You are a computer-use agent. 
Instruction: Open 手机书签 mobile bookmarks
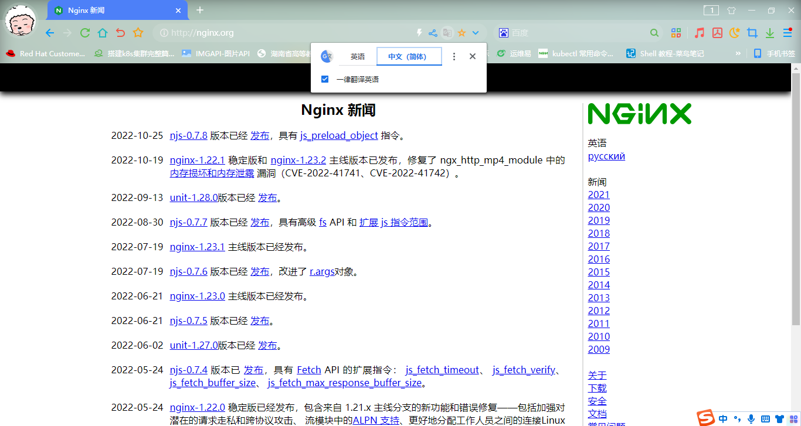point(774,53)
